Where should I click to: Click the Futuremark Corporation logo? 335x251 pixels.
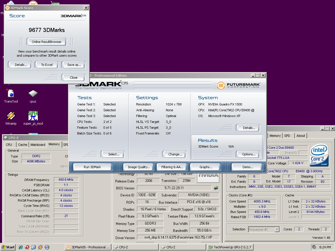coord(239,85)
